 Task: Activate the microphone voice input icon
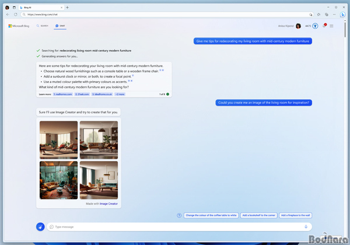click(306, 227)
